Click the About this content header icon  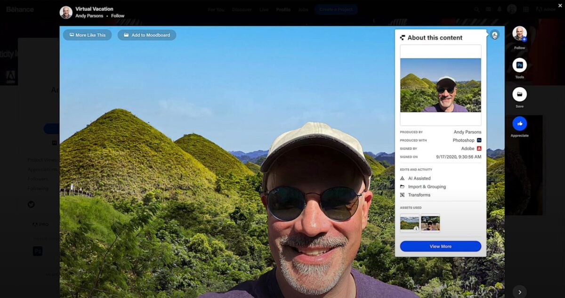click(403, 38)
